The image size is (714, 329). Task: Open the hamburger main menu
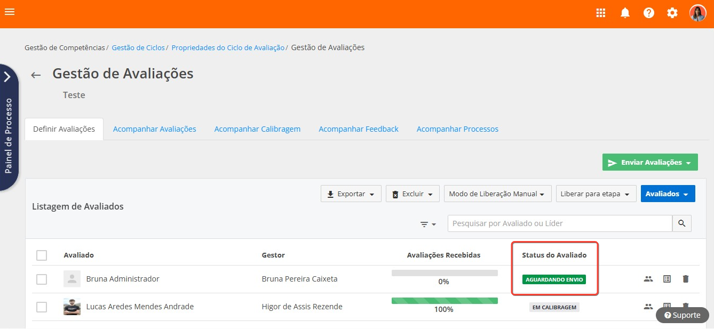coord(10,12)
